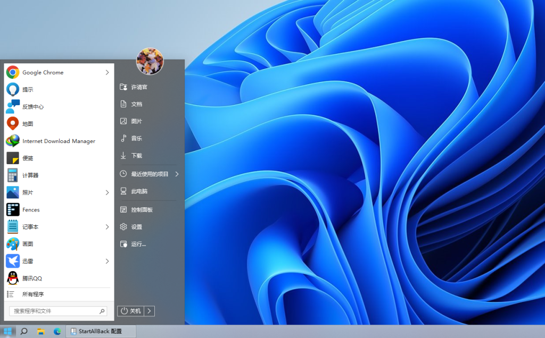Switch to StartAllBack 配置 taskbar window

tap(100, 332)
